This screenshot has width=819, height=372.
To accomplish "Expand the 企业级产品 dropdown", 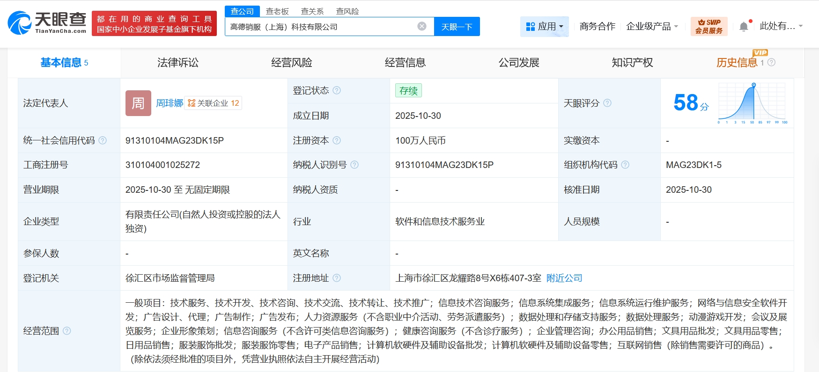I will [652, 27].
